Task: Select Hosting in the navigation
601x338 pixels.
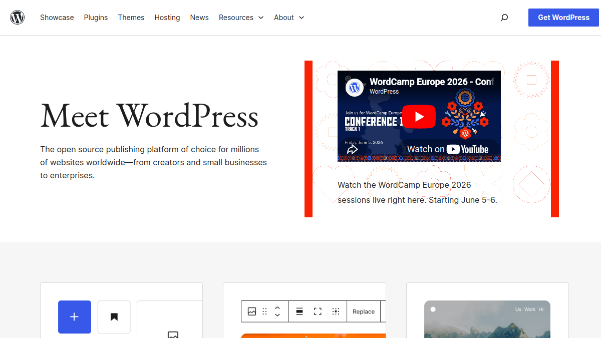Action: (x=167, y=18)
